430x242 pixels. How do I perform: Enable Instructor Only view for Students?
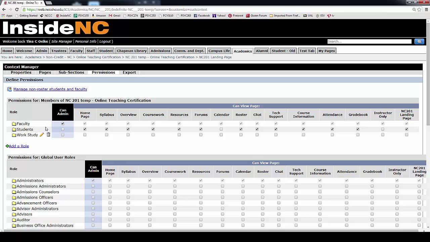pos(383,129)
